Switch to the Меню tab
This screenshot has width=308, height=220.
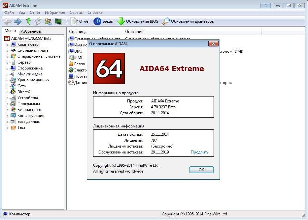10,31
